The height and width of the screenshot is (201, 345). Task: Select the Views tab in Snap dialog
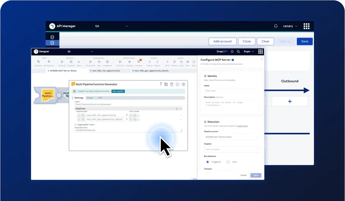tap(90, 98)
